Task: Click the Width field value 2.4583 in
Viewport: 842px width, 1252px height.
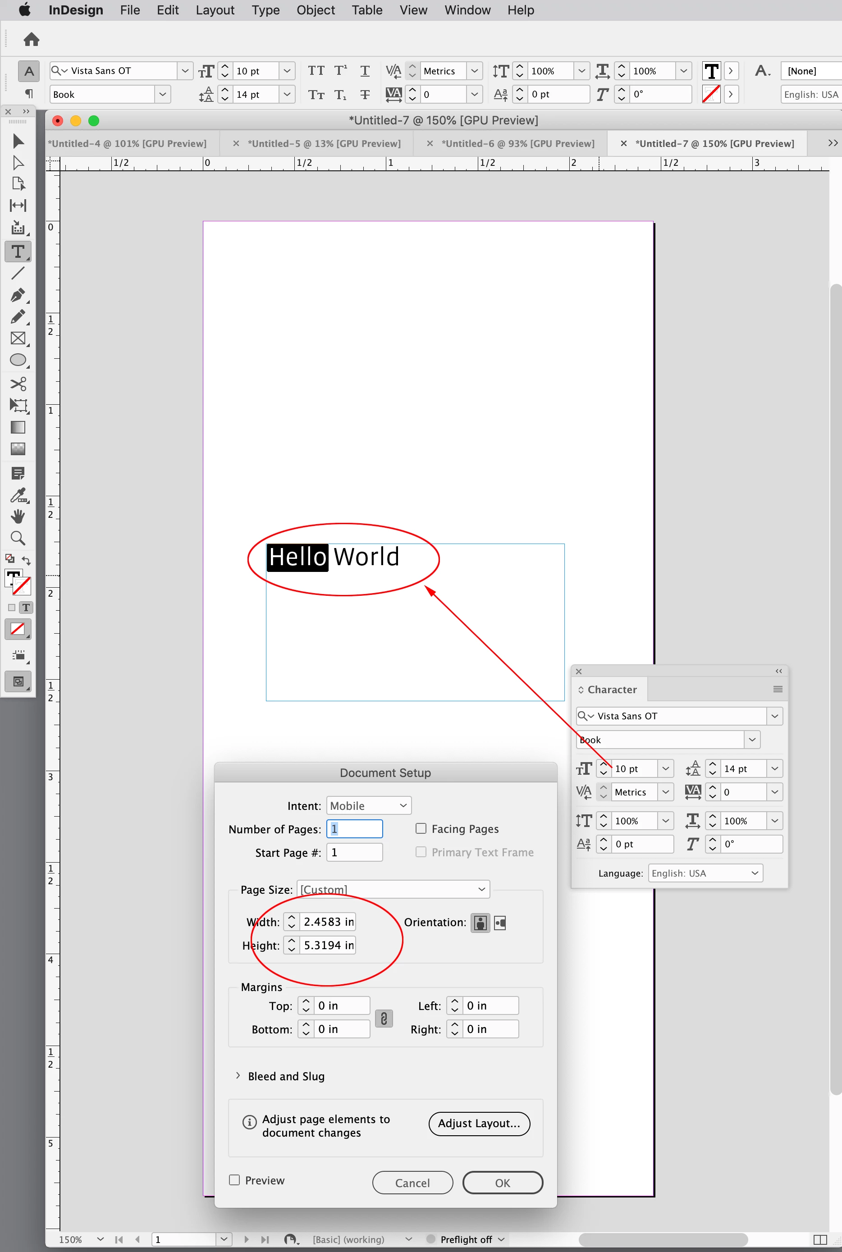Action: [x=328, y=921]
